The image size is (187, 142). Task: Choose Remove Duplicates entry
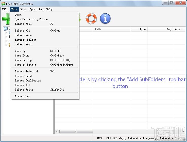tap(44, 80)
